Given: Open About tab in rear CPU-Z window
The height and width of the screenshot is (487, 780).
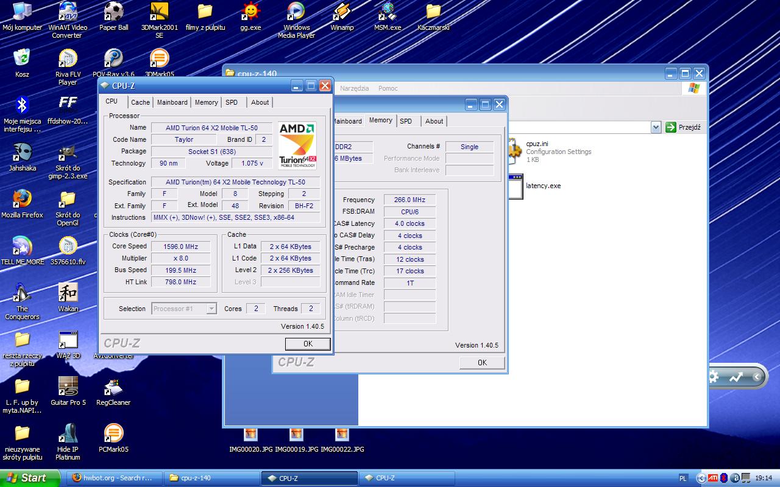Looking at the screenshot, I should (x=434, y=121).
